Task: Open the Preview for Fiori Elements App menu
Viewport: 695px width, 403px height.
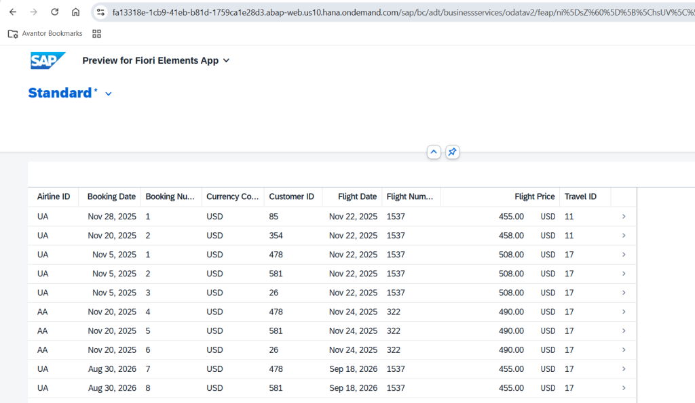Action: (x=156, y=60)
